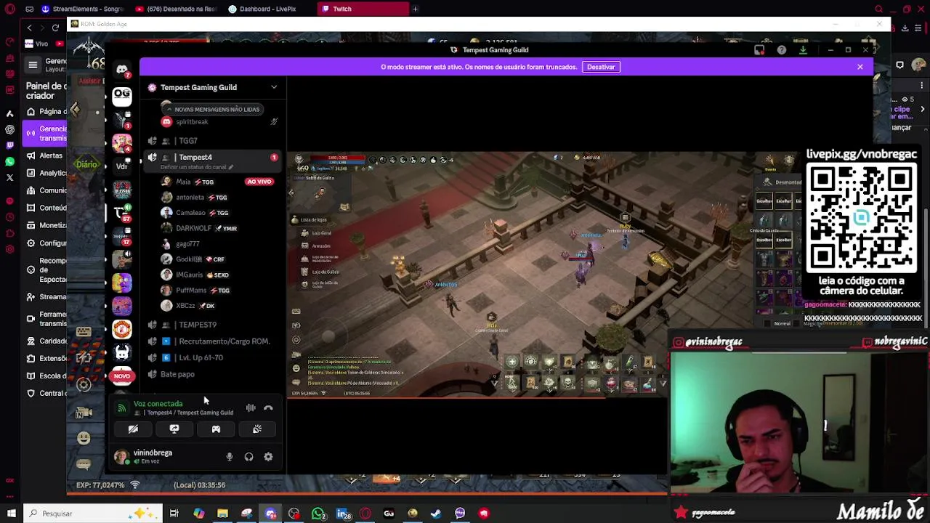Open Discord user settings gear
This screenshot has height=523, width=930.
pos(268,457)
